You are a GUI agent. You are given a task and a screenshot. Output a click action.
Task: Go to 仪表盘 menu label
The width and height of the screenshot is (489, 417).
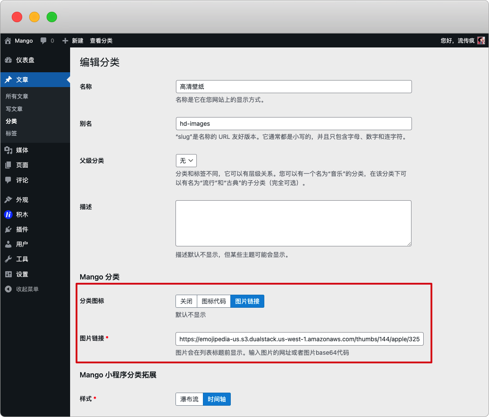(25, 60)
